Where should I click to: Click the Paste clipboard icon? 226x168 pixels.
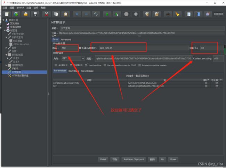(x=65, y=14)
